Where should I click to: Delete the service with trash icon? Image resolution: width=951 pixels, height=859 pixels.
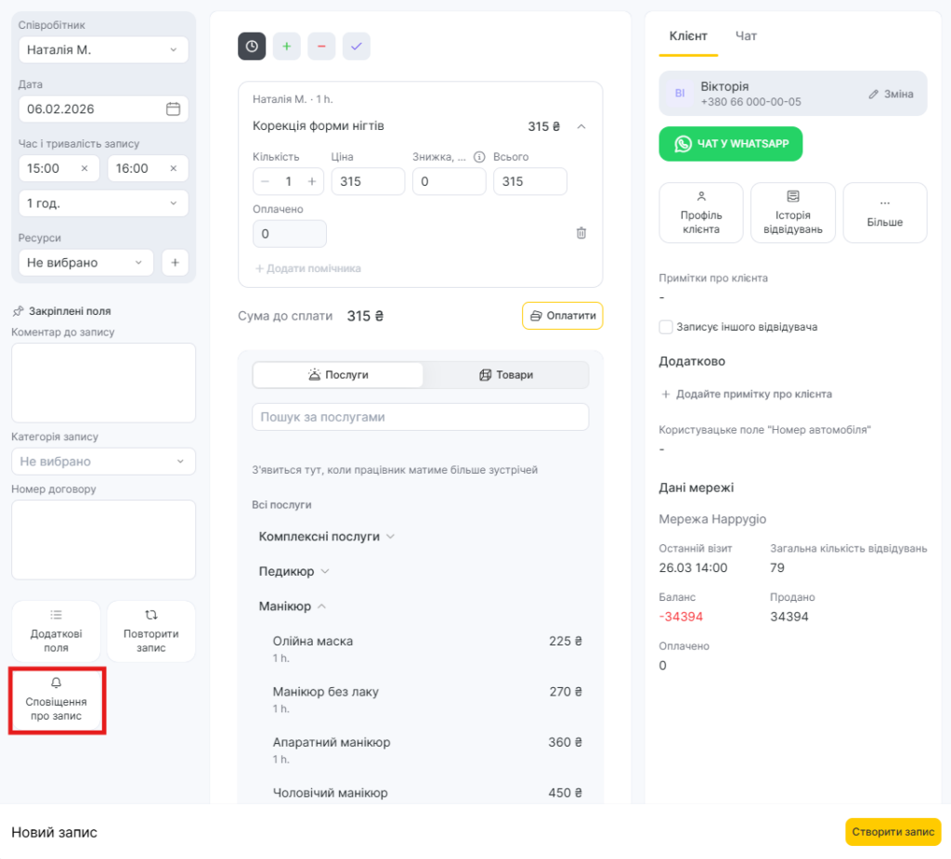coord(581,233)
